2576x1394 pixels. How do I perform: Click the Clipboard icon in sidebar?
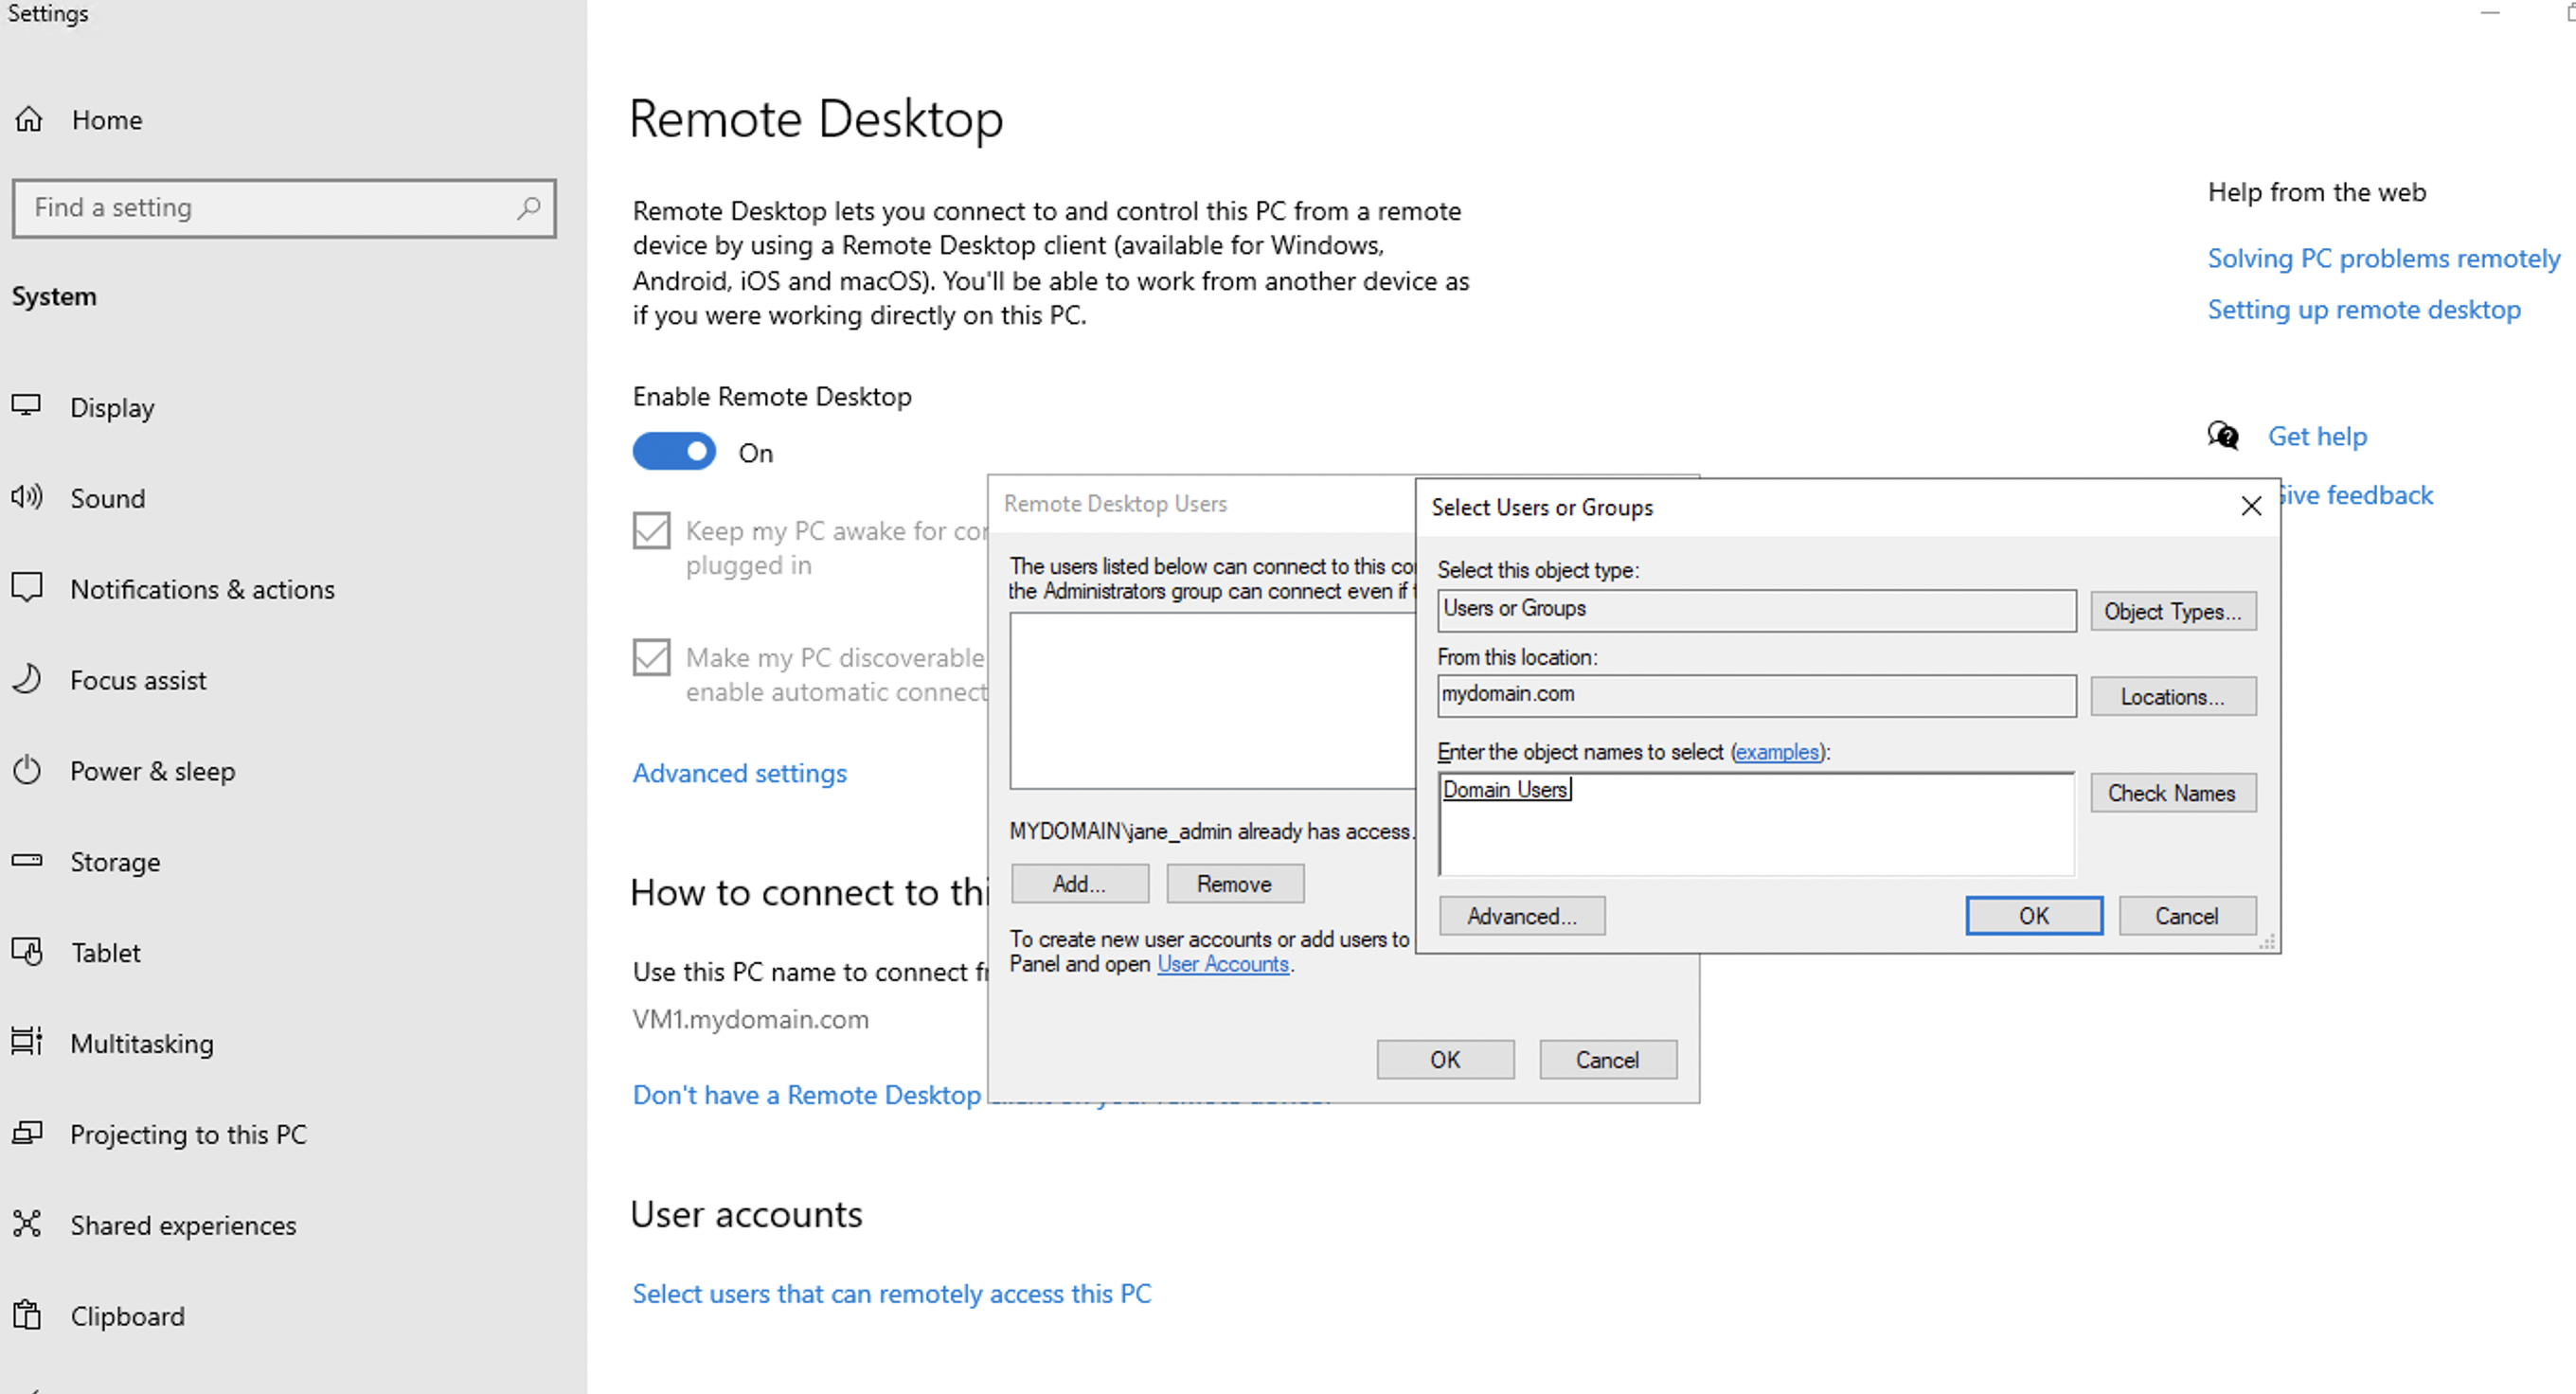pyautogui.click(x=27, y=1315)
